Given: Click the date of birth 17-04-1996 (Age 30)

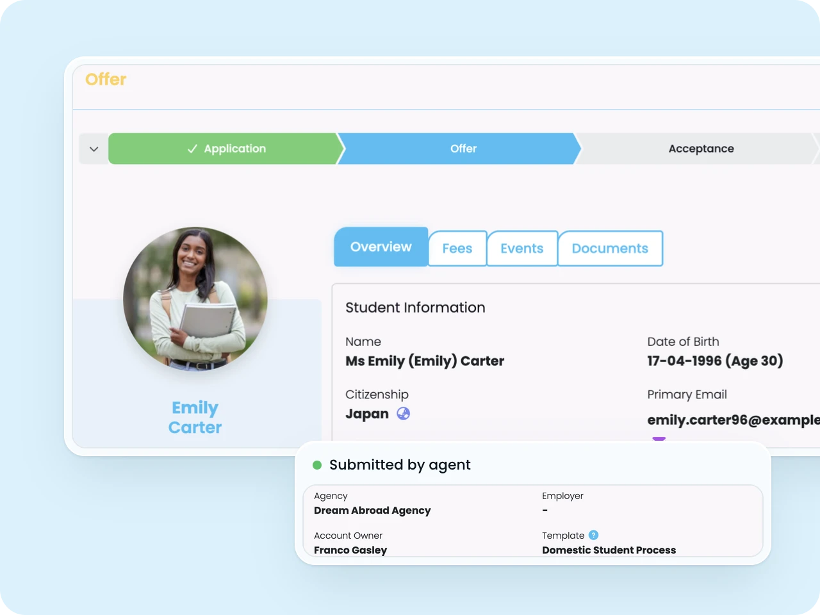Looking at the screenshot, I should coord(715,361).
